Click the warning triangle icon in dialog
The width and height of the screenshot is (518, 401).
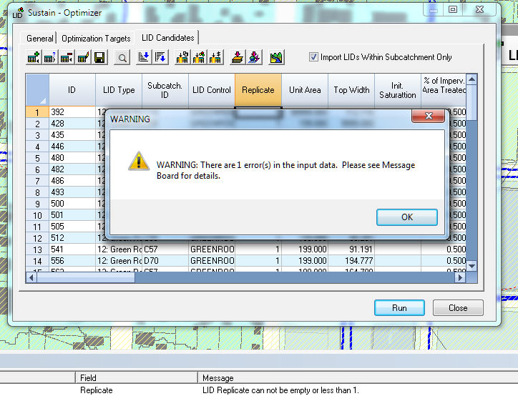point(139,162)
